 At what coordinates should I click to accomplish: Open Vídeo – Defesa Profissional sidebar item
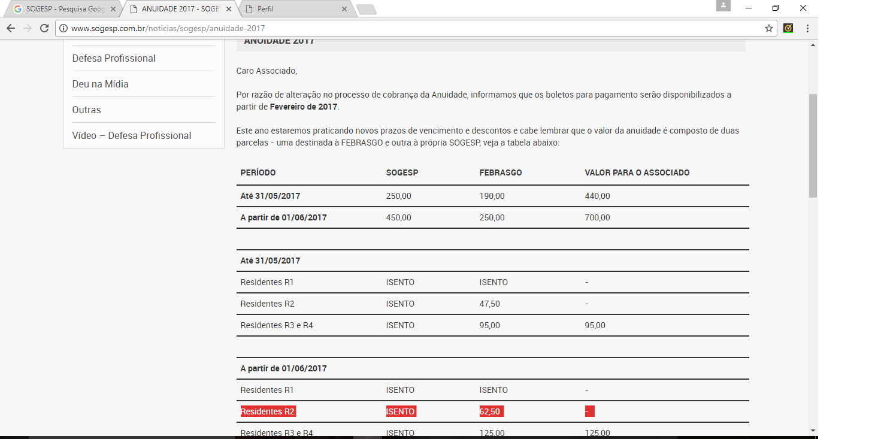tap(132, 135)
